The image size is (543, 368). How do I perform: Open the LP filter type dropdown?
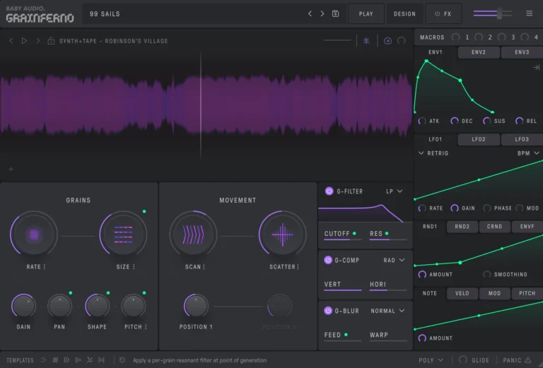(x=394, y=191)
